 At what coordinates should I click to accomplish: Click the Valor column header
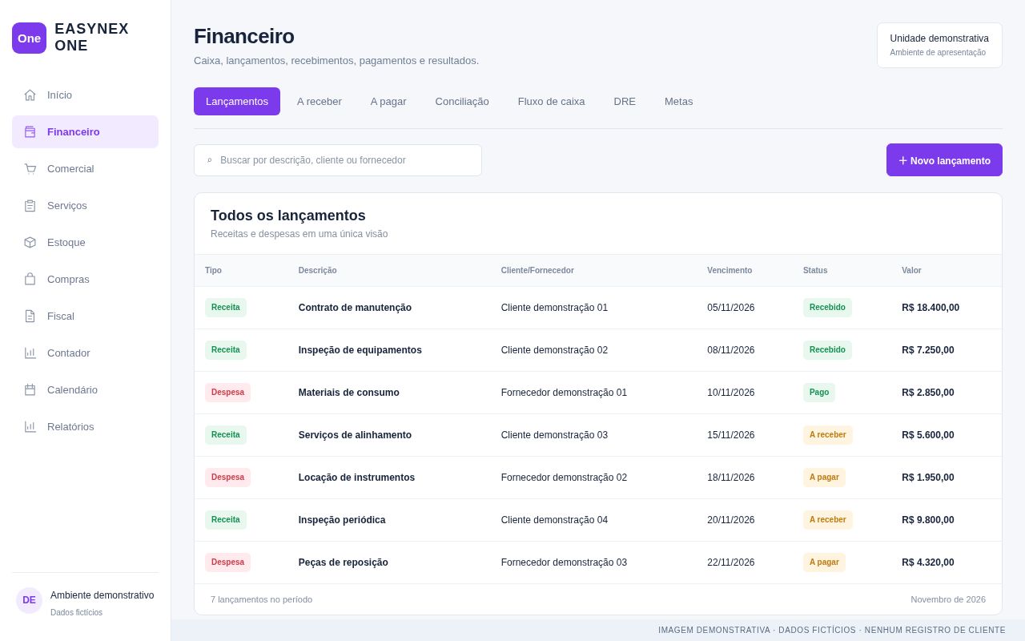coord(911,270)
